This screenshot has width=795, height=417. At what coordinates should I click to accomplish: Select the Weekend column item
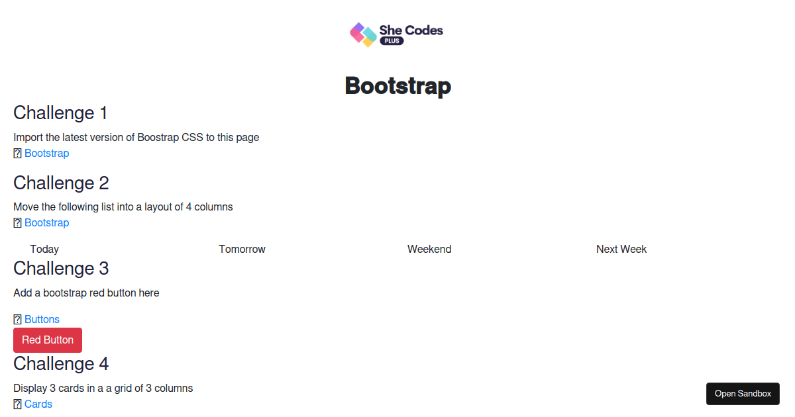(429, 249)
